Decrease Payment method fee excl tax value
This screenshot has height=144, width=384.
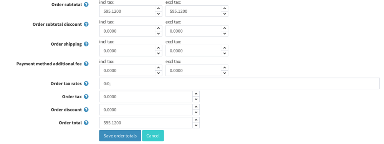point(224,73)
